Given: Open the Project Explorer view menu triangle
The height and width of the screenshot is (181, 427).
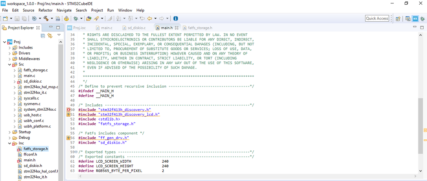Looking at the screenshot, I should pos(59,35).
